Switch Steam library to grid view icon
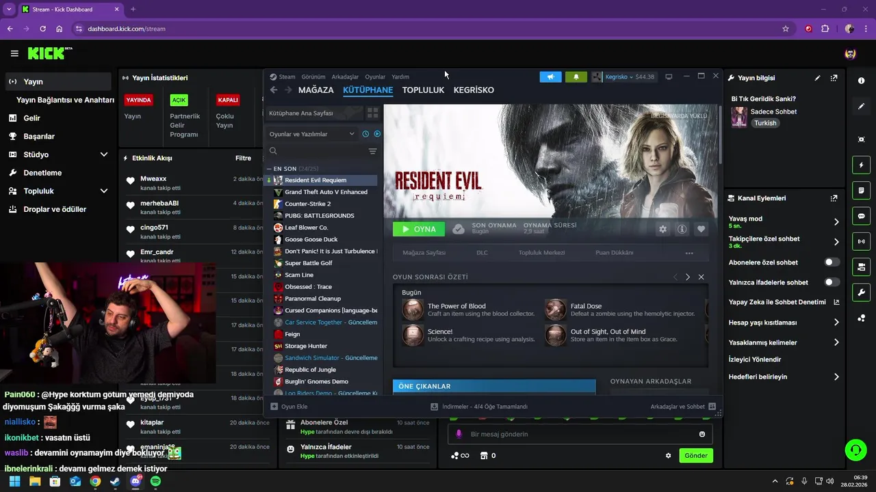 tap(373, 113)
